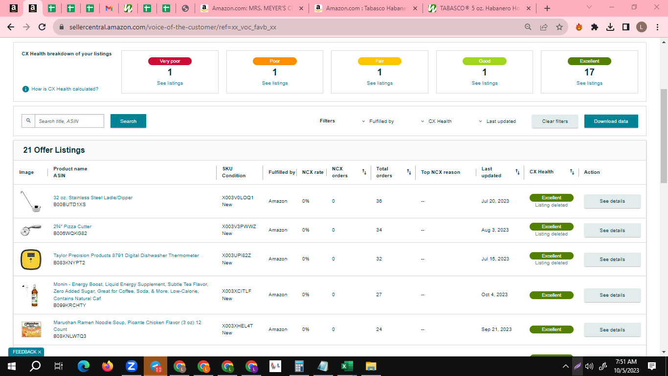The width and height of the screenshot is (668, 376).
Task: Click the SKU X003V0LOQ1
Action: point(238,198)
